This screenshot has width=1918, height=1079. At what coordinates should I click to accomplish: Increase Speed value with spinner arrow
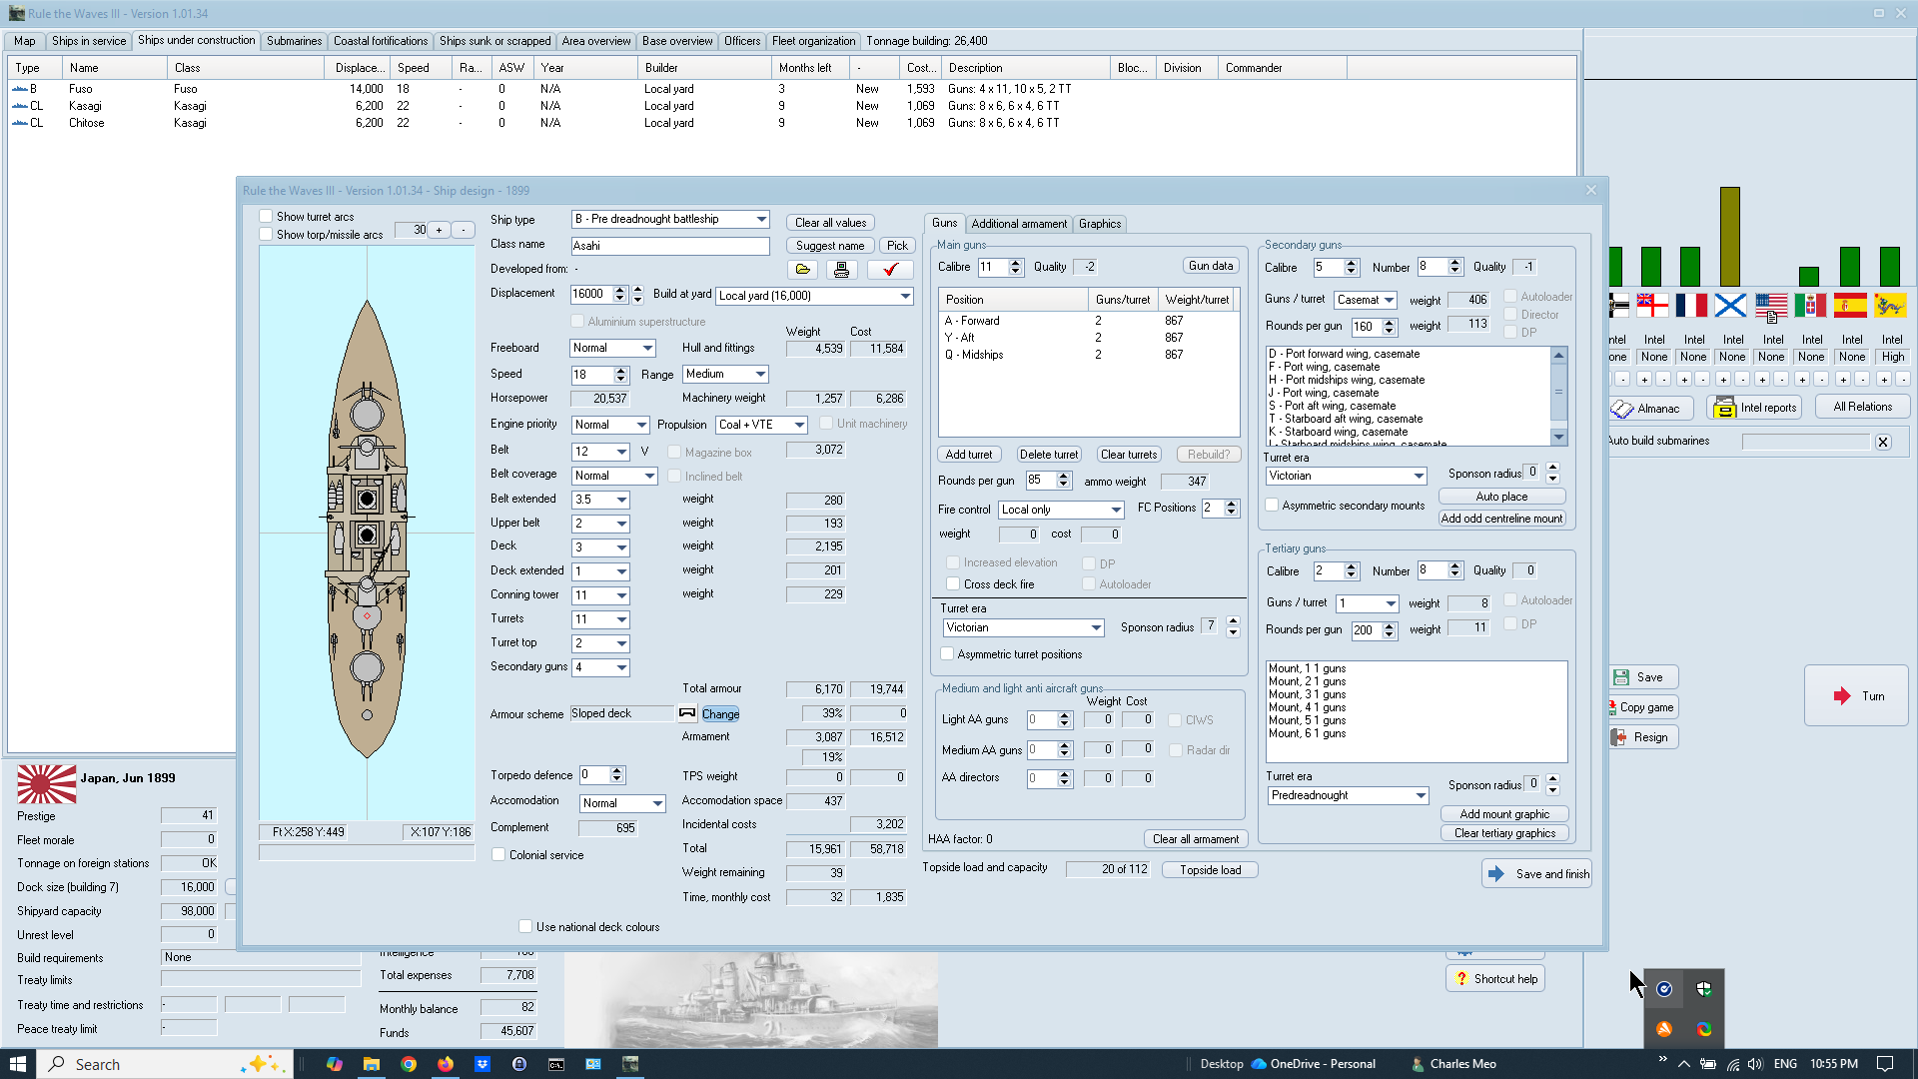(621, 371)
